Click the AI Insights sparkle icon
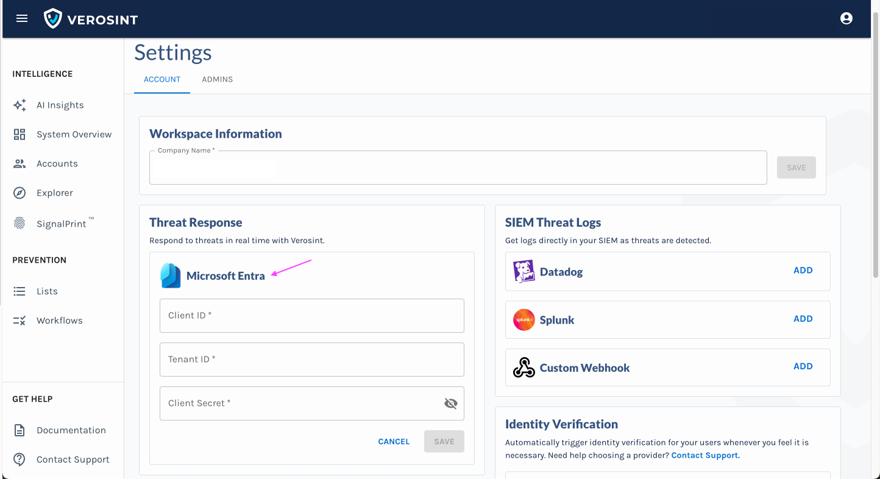 pos(20,105)
